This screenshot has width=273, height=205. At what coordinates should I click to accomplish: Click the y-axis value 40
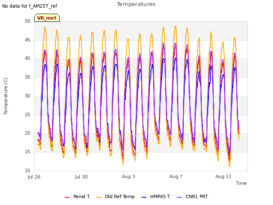[x=27, y=59]
